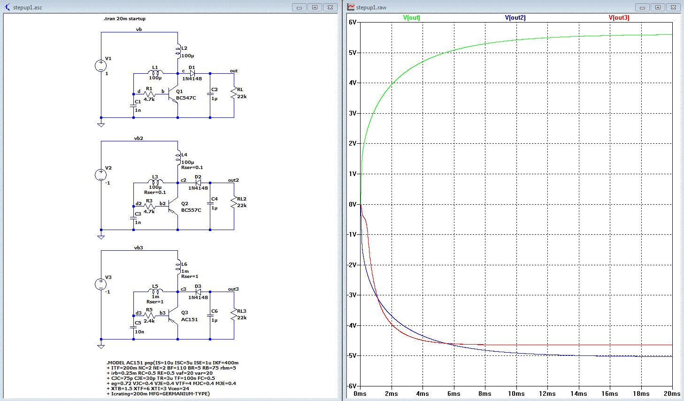Click the blue V(out2) trace label
The width and height of the screenshot is (684, 401).
[x=515, y=18]
